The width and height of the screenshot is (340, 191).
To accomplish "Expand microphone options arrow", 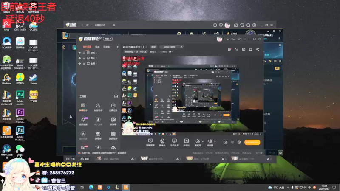I will pos(203,142).
